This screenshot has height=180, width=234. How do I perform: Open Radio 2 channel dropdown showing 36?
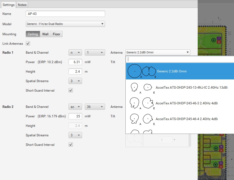tap(95, 107)
